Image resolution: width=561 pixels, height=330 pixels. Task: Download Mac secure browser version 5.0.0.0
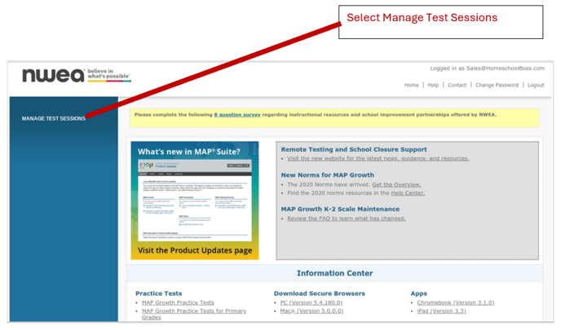311,311
